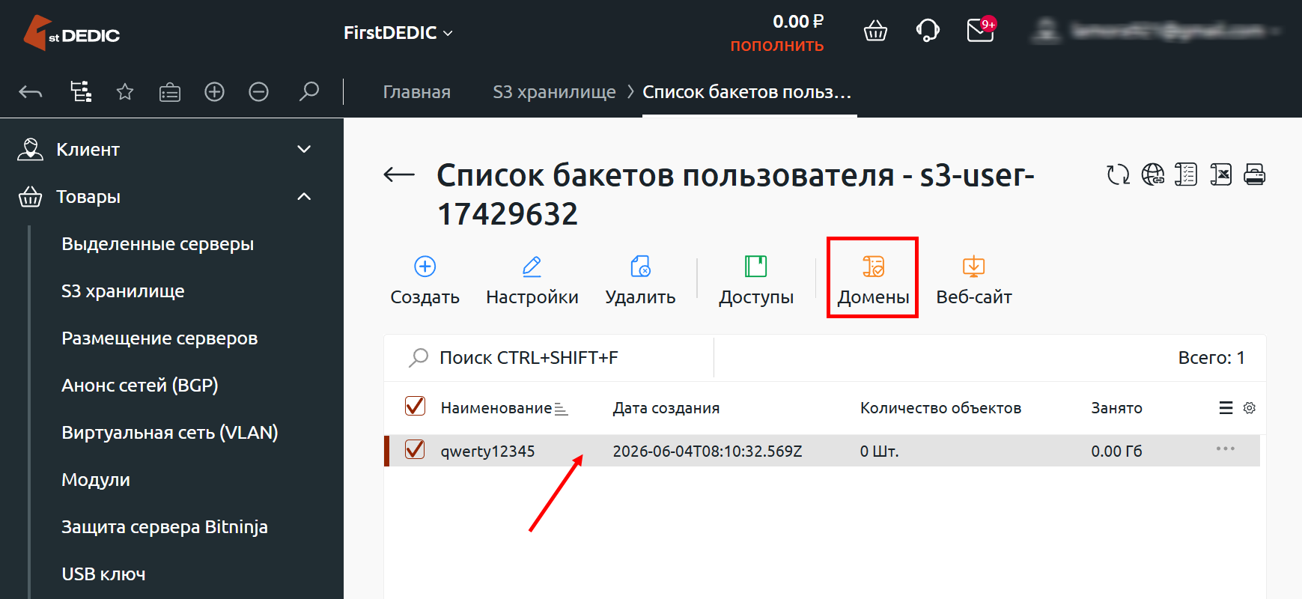This screenshot has width=1302, height=599.
Task: Open S3 хранилище in sidebar
Action: click(x=123, y=291)
